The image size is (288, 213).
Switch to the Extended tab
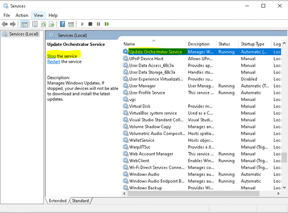click(57, 201)
